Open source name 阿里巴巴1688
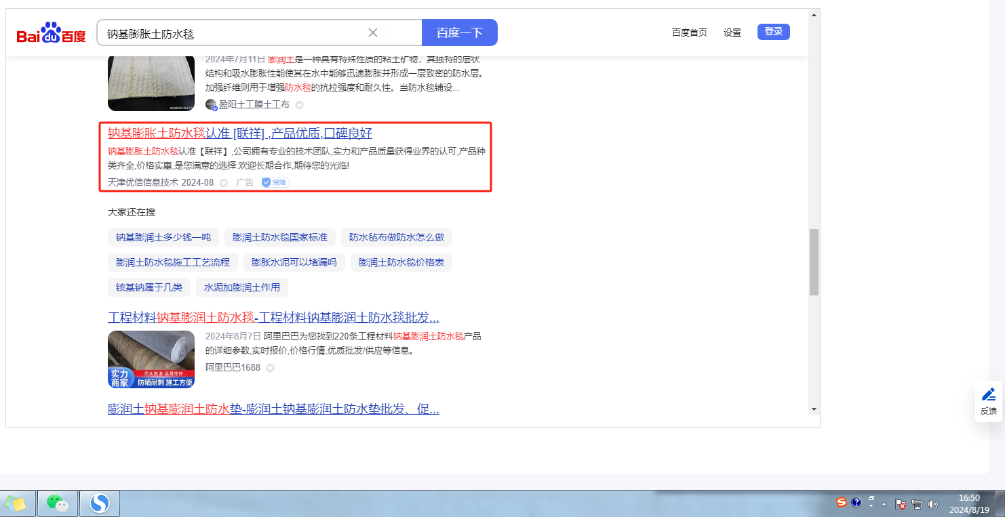Image resolution: width=1005 pixels, height=517 pixels. pos(233,368)
